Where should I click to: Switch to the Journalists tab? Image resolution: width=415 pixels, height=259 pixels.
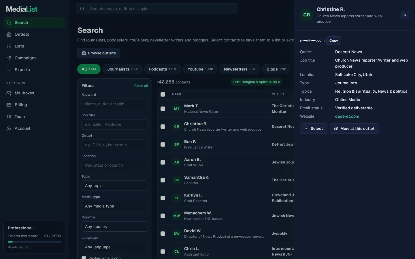(122, 69)
